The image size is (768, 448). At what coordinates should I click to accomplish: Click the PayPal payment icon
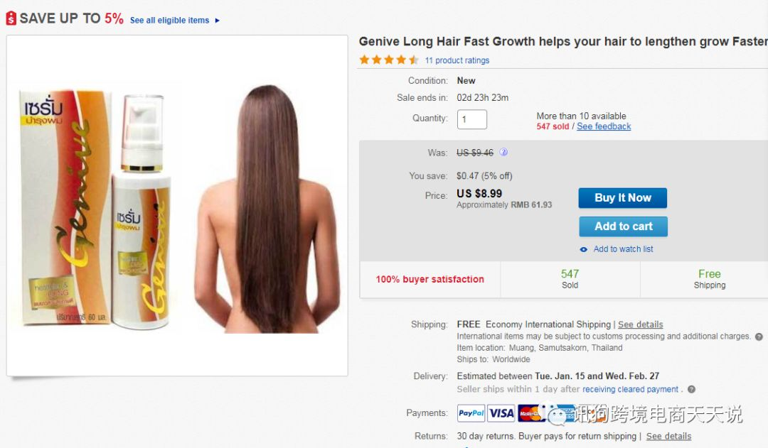471,413
